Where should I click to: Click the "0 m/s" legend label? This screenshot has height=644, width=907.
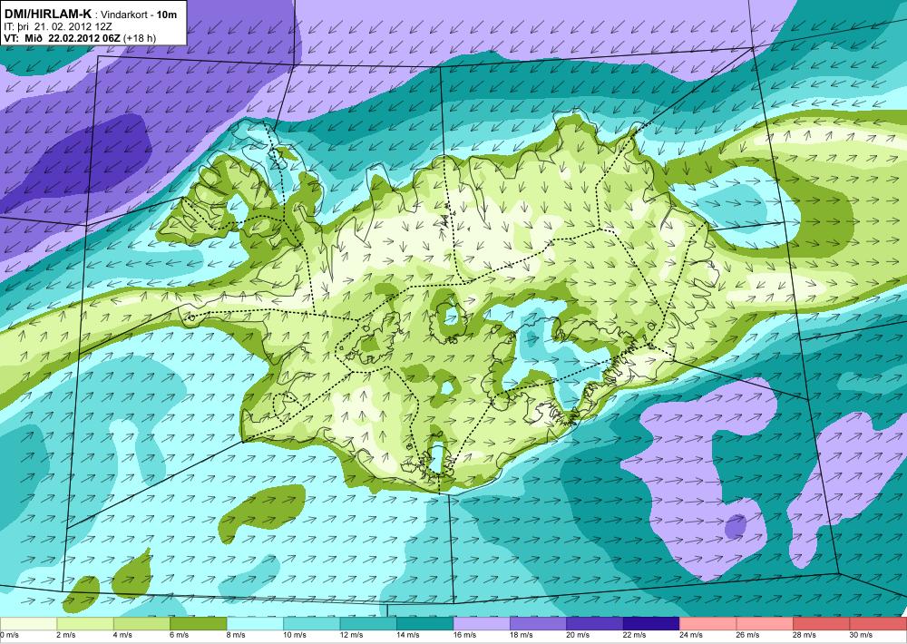coord(9,635)
